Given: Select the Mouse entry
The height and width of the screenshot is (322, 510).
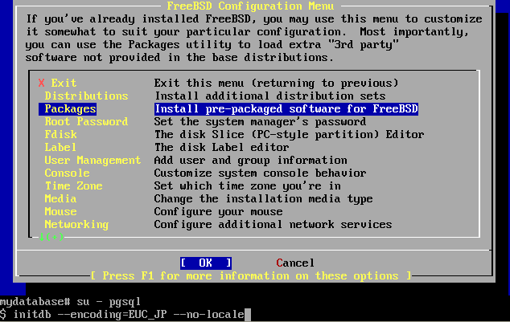Looking at the screenshot, I should pyautogui.click(x=60, y=212).
